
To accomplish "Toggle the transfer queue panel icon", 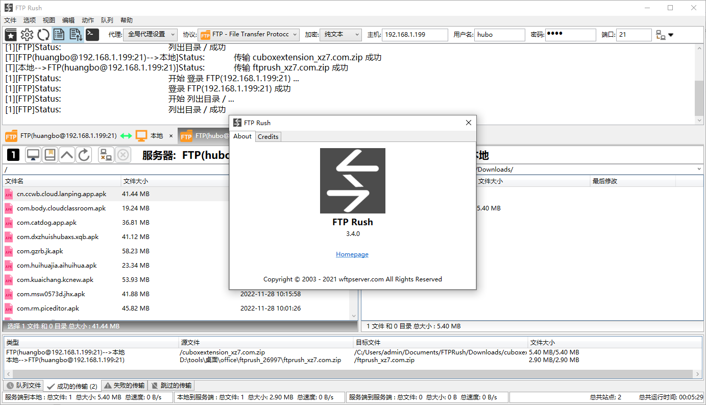I will pos(76,35).
